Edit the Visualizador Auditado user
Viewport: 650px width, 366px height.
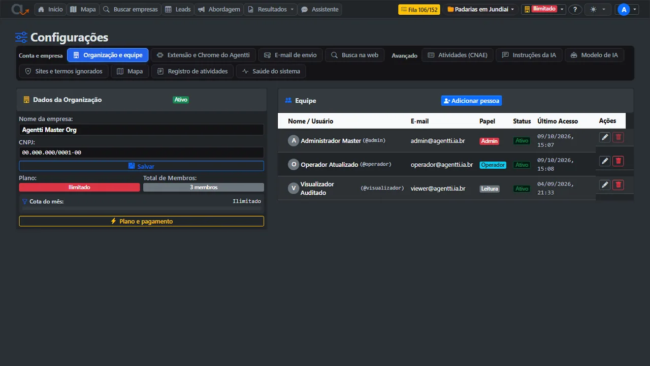point(604,185)
